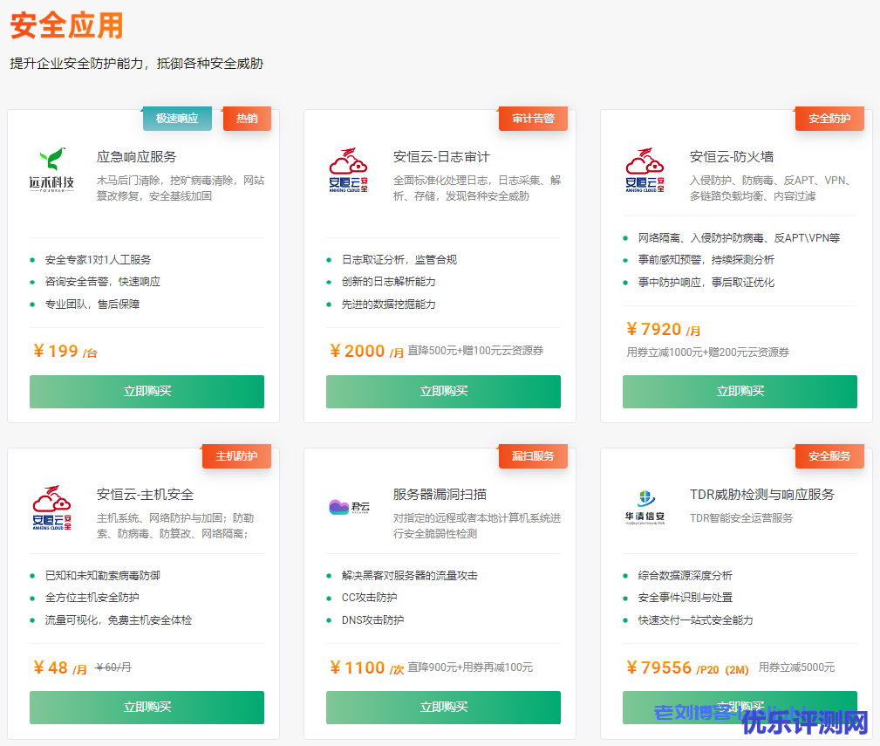Click the 极速响应 badge
The width and height of the screenshot is (880, 746).
coord(177,119)
